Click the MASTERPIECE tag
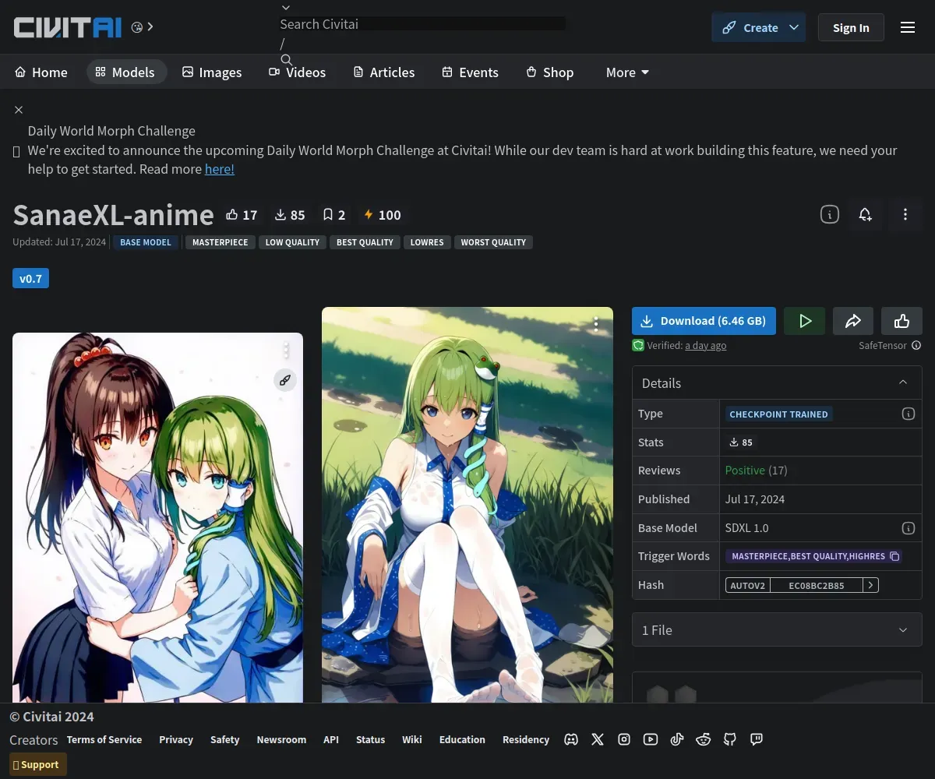This screenshot has height=779, width=935. coord(220,242)
